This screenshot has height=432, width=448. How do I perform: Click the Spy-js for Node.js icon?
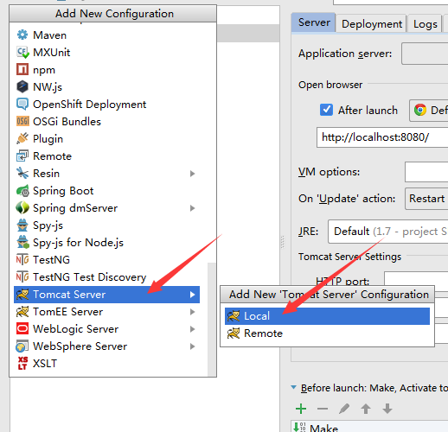[22, 243]
